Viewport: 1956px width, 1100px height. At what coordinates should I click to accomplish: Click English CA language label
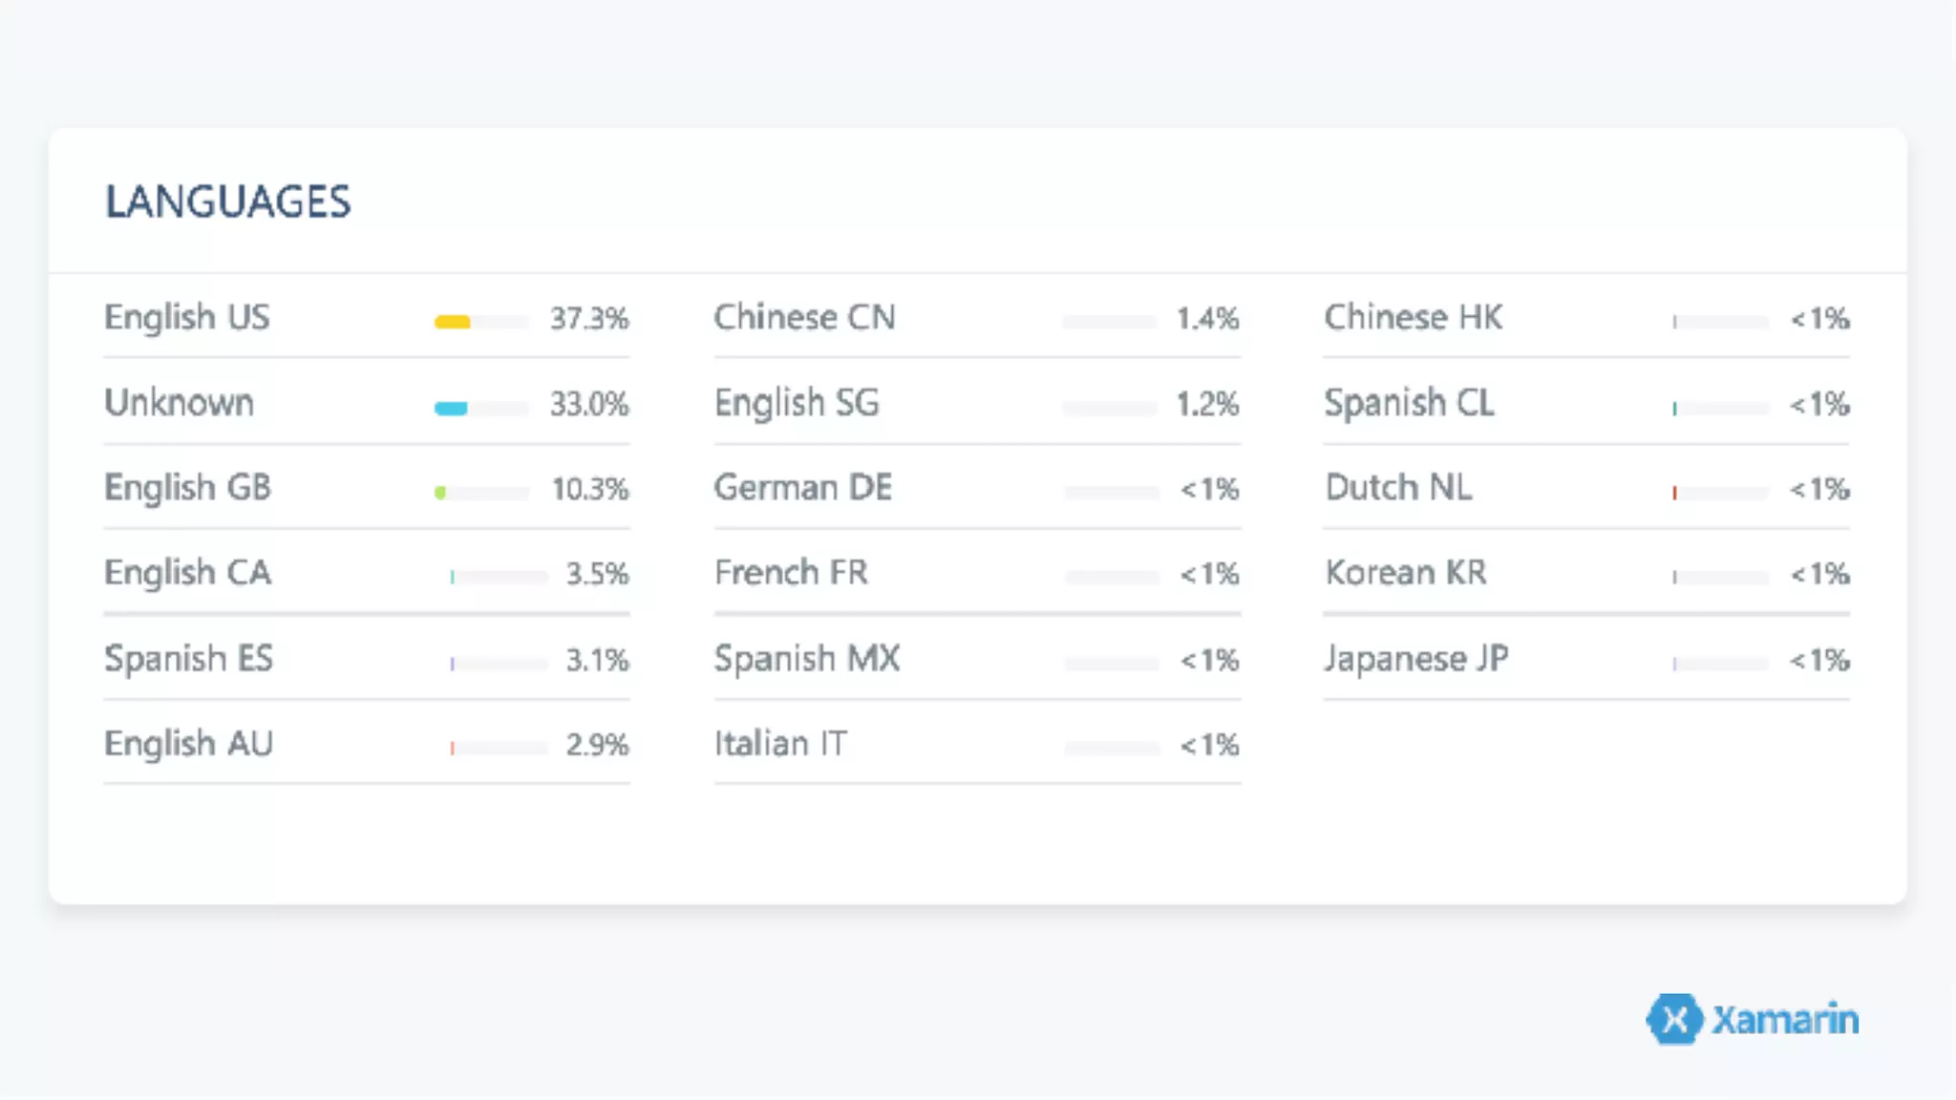point(187,573)
